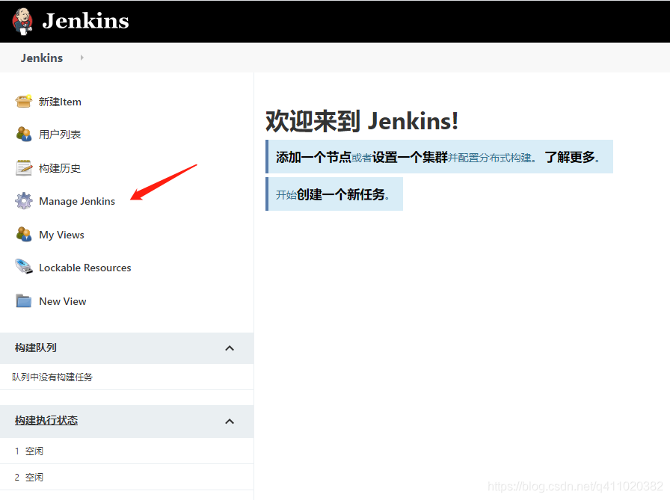Collapse the 构建队列 panel chevron
Screen dimensions: 670x500
[230, 348]
